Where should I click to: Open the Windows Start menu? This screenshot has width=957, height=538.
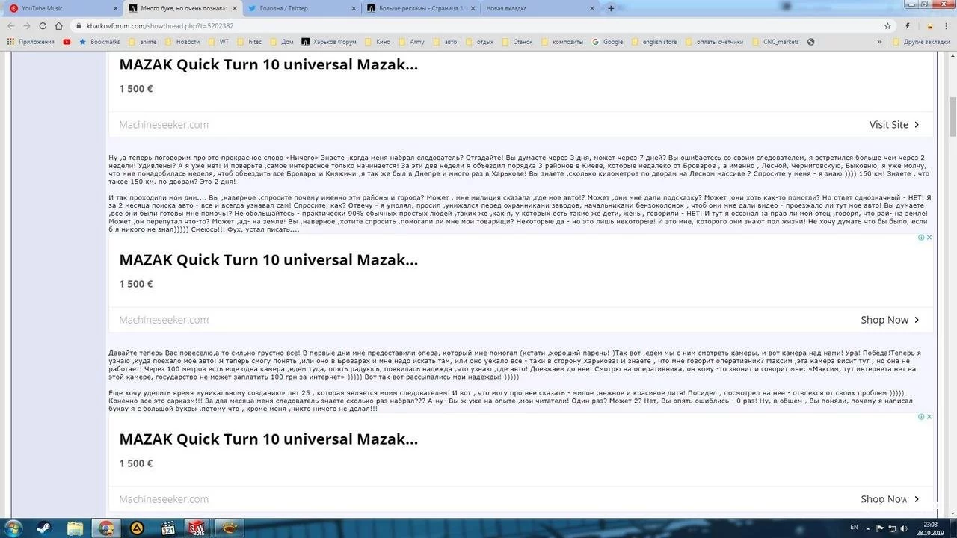tap(15, 528)
